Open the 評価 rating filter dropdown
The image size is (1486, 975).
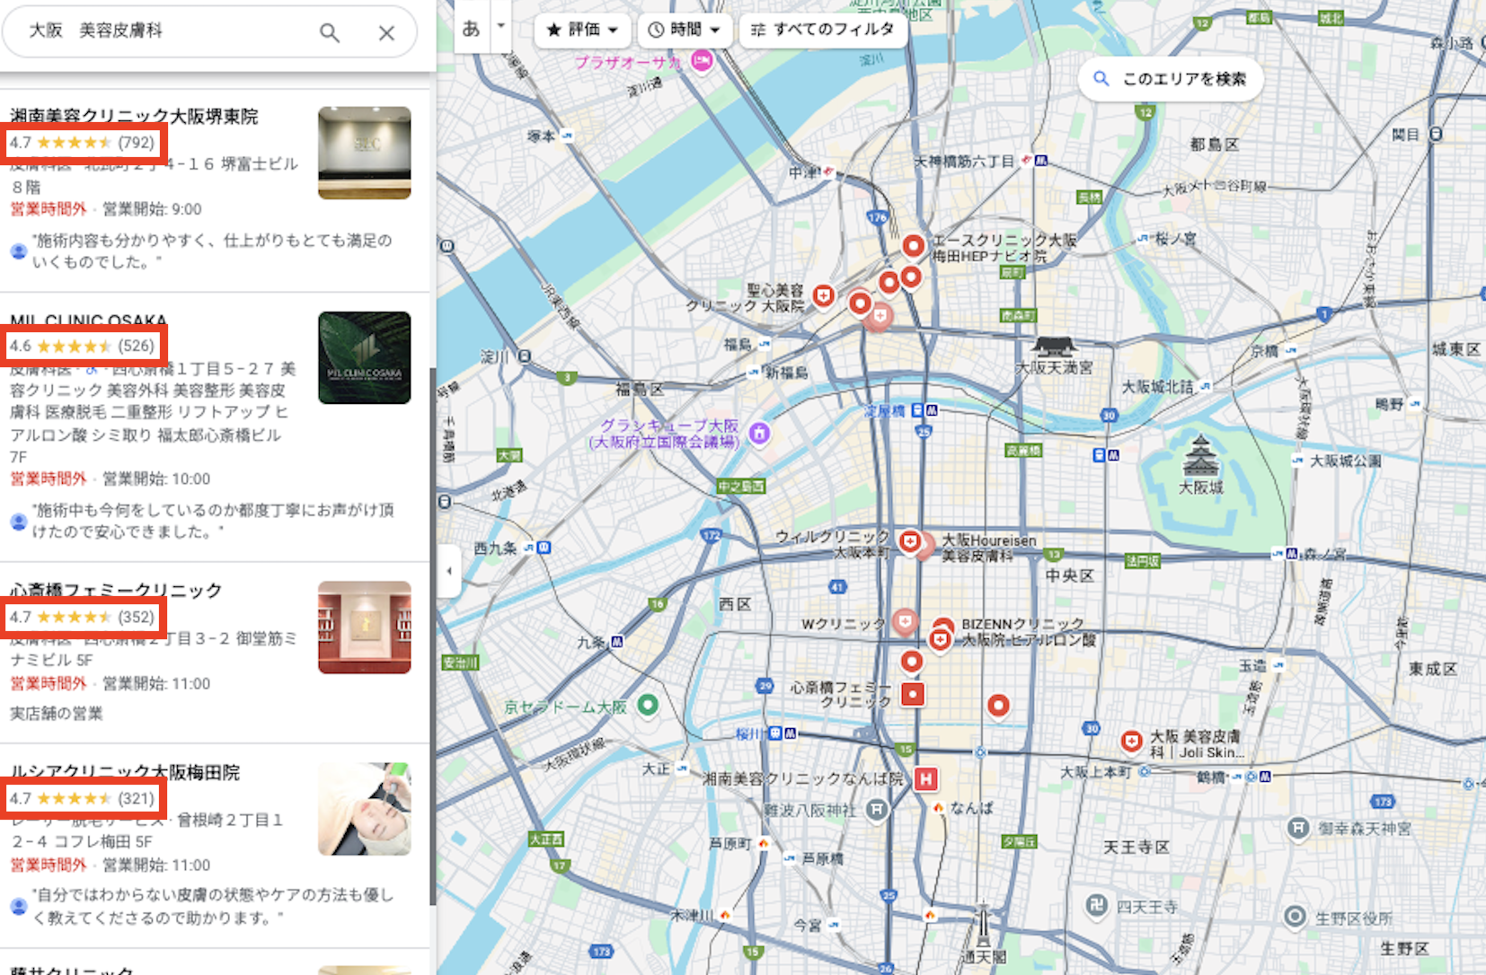coord(583,30)
